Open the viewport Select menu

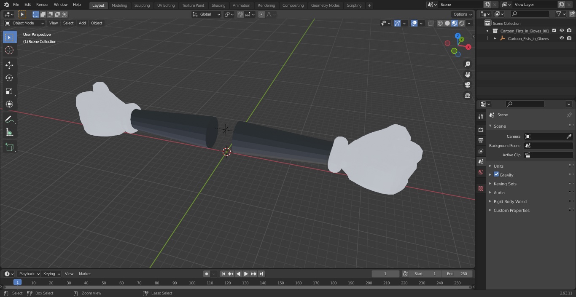pyautogui.click(x=68, y=23)
